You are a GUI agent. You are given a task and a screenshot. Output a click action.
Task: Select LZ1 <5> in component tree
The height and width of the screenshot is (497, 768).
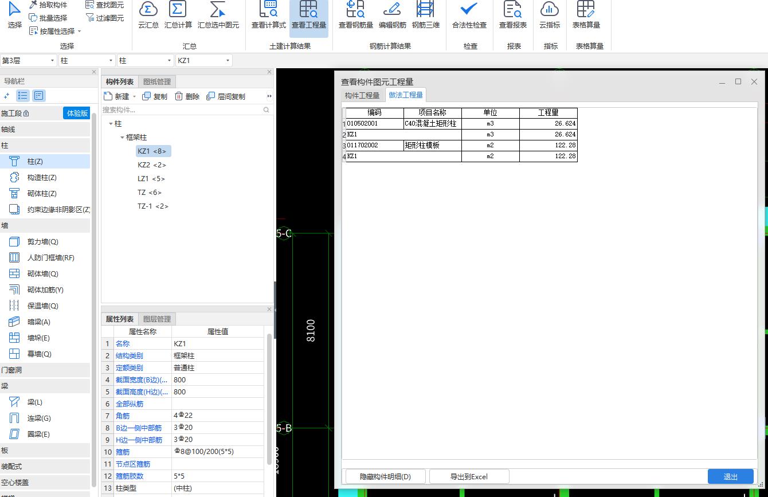(151, 179)
